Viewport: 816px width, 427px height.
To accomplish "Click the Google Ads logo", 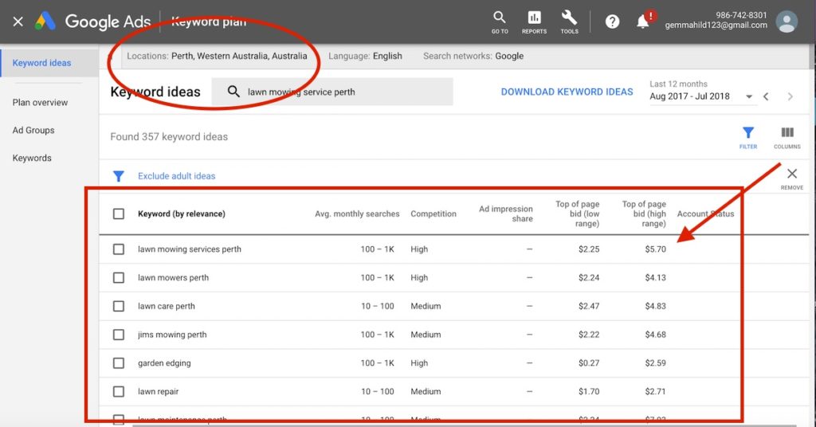I will click(x=45, y=22).
